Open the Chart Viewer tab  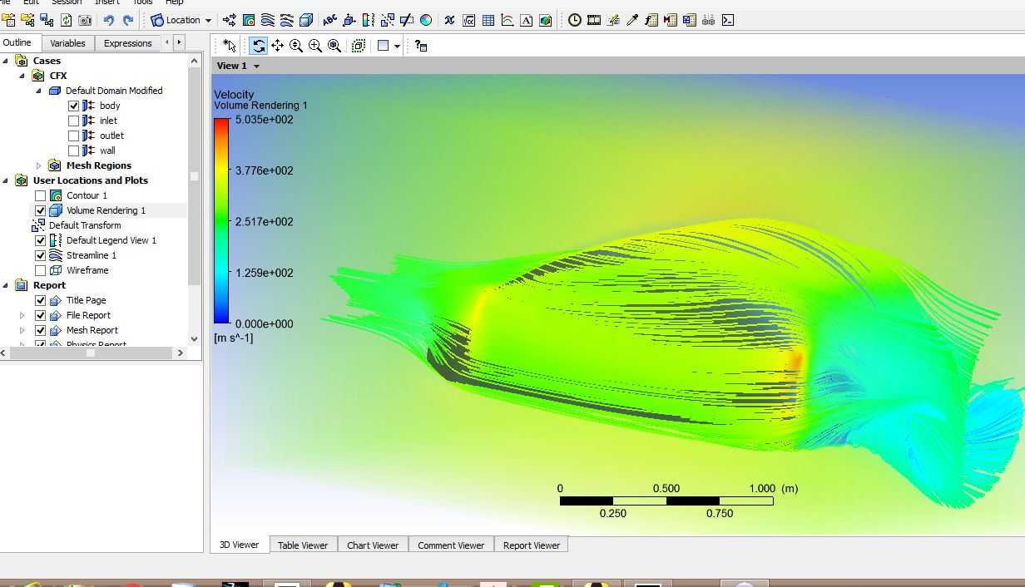tap(373, 545)
